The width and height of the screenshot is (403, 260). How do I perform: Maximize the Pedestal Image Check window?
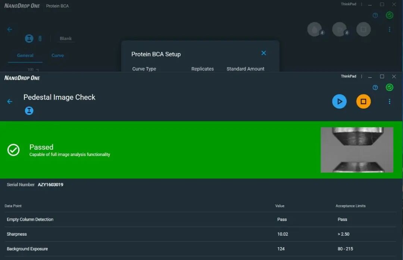(382, 76)
